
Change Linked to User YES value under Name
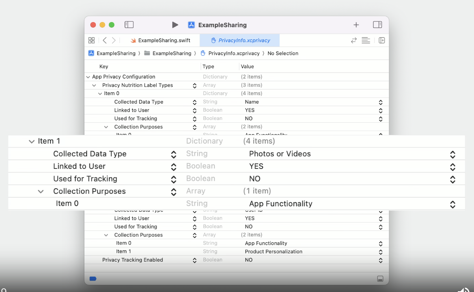[381, 110]
